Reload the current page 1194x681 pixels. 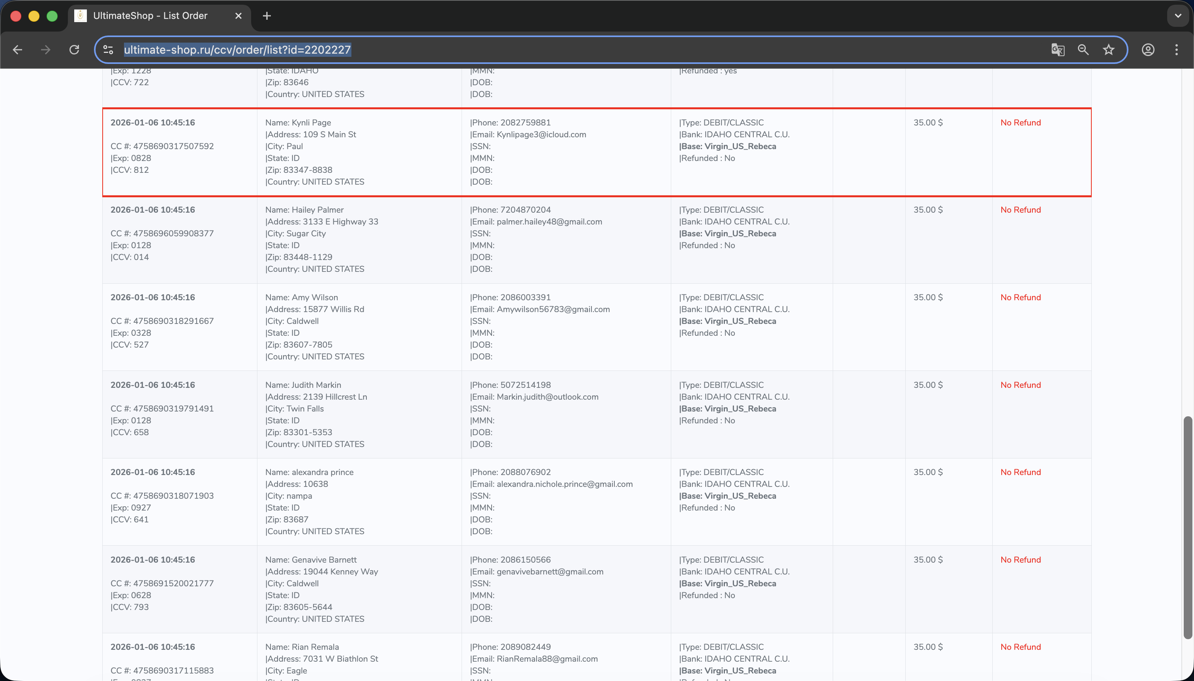pyautogui.click(x=74, y=50)
